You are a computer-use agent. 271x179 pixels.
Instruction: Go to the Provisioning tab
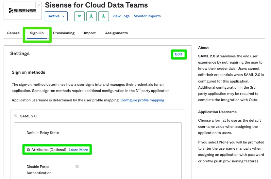64,33
